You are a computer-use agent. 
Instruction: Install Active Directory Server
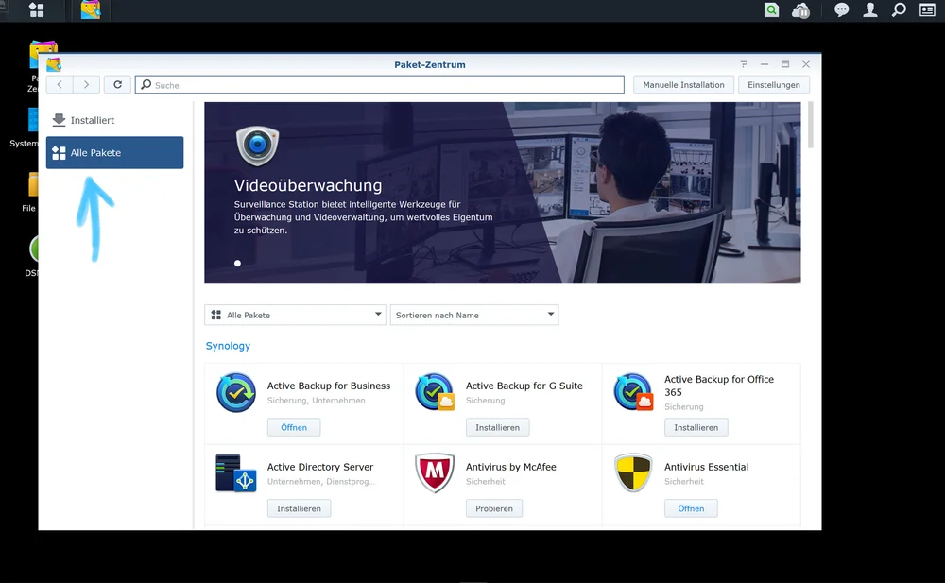pos(299,508)
